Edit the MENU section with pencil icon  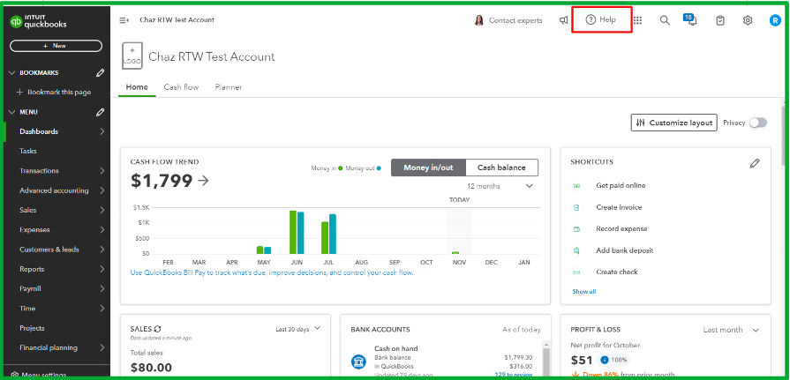pos(101,112)
